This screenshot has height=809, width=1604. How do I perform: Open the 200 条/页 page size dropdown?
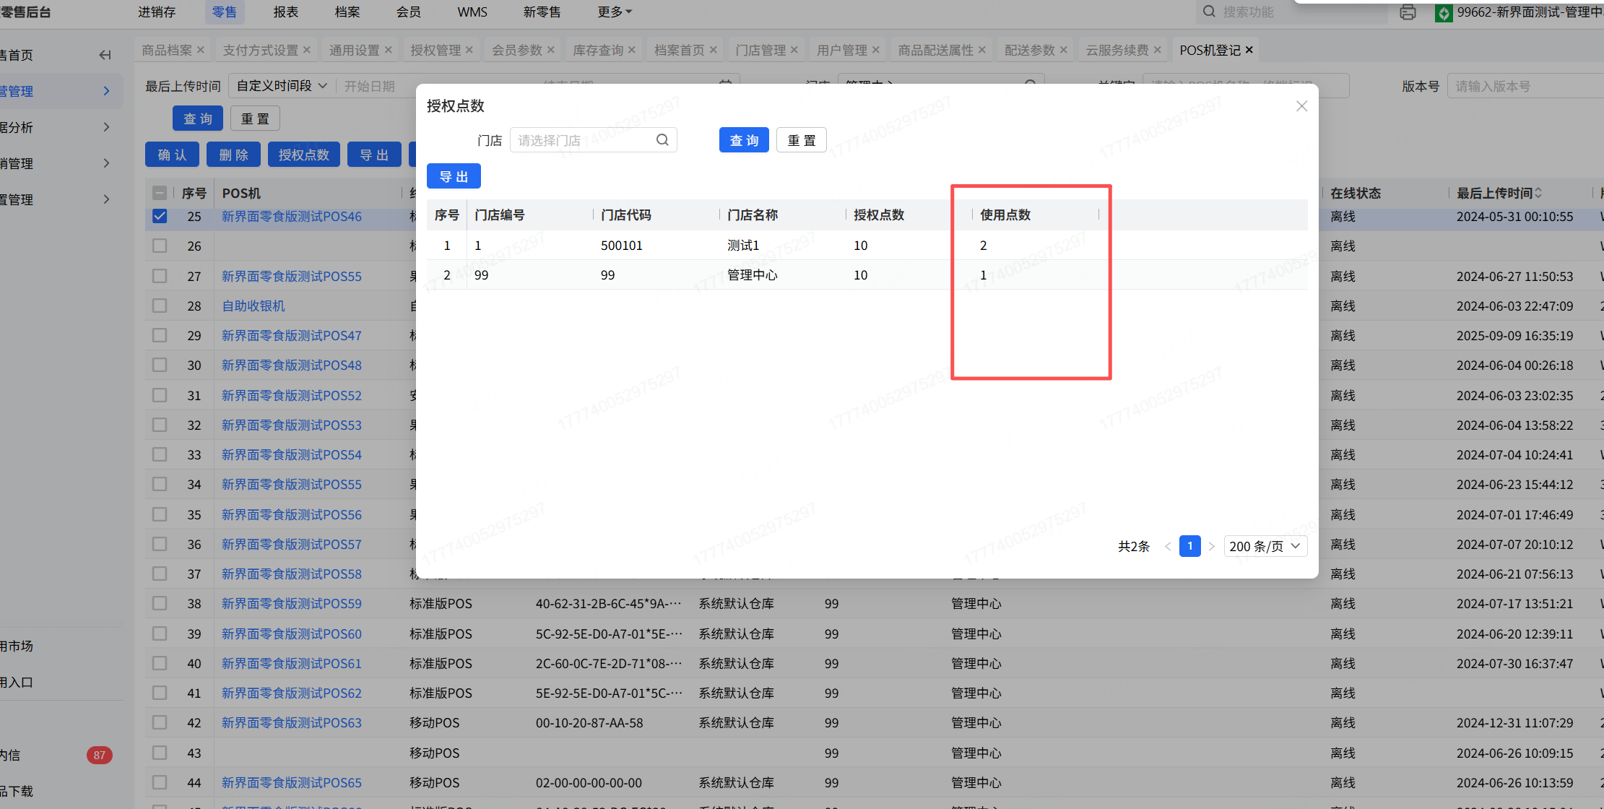tap(1265, 546)
